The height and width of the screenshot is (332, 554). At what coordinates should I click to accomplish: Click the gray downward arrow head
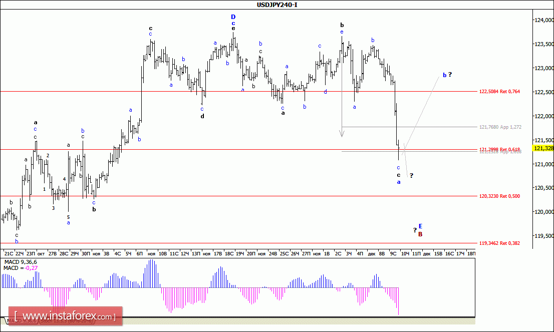point(342,133)
